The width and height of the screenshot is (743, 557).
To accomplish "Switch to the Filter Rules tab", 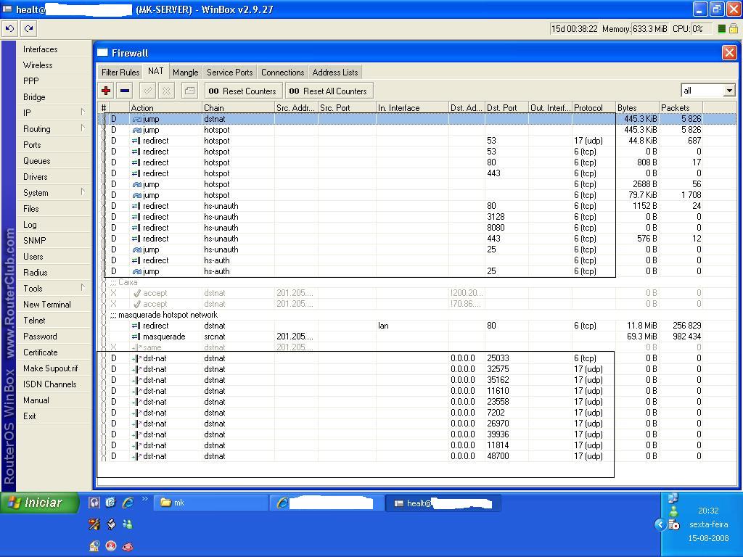I will 120,73.
